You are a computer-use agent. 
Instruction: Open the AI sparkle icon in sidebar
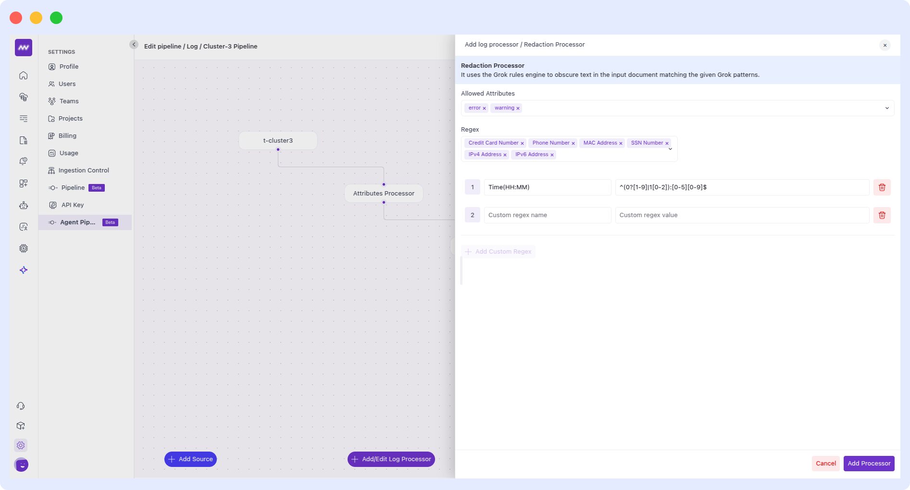pyautogui.click(x=23, y=270)
